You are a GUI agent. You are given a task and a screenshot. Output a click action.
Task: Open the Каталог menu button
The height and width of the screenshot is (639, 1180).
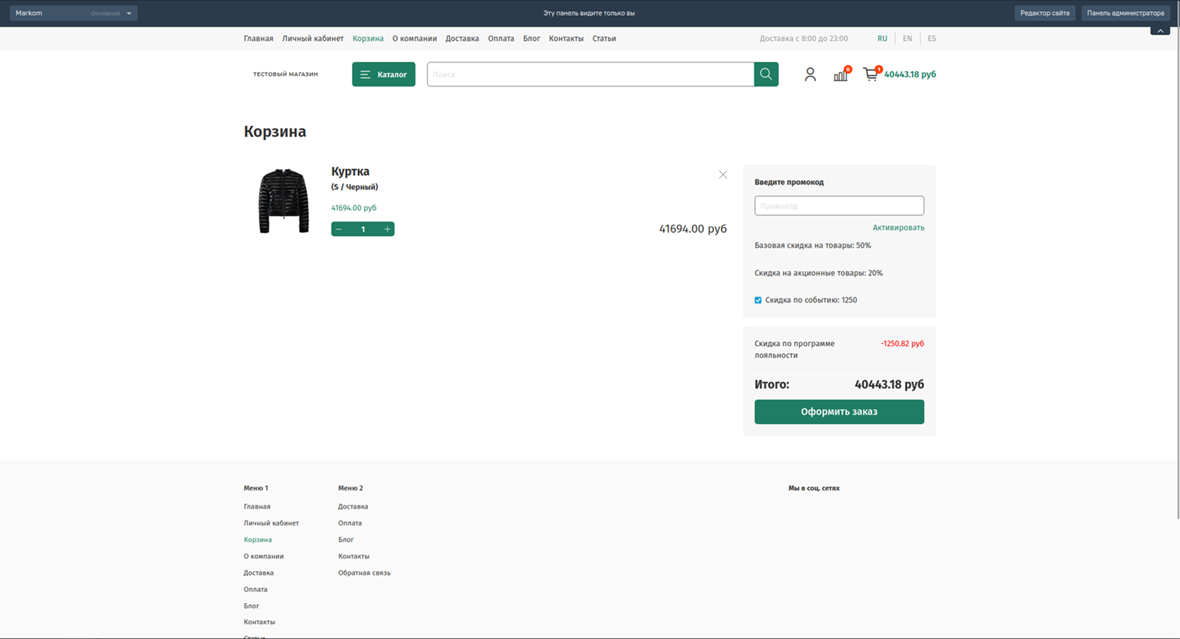tap(383, 74)
